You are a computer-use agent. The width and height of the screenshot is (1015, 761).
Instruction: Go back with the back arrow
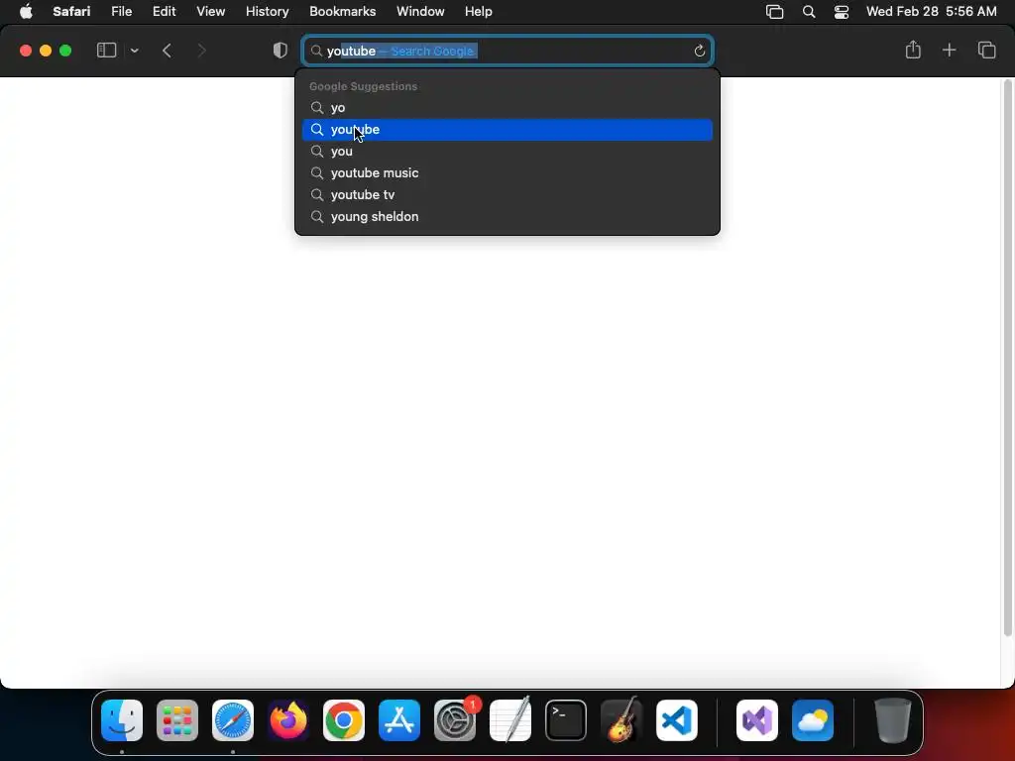(x=167, y=51)
